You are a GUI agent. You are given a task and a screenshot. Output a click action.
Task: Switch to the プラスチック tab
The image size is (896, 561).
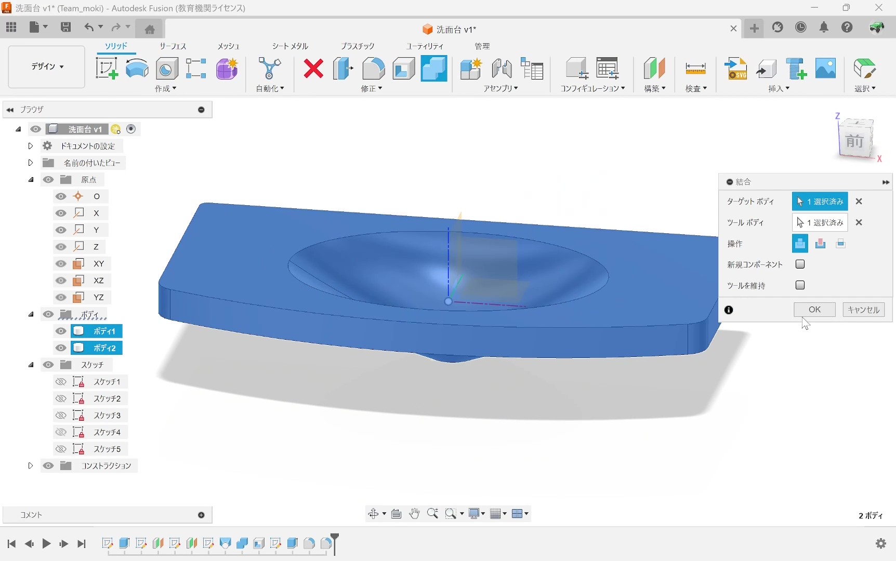(x=357, y=46)
